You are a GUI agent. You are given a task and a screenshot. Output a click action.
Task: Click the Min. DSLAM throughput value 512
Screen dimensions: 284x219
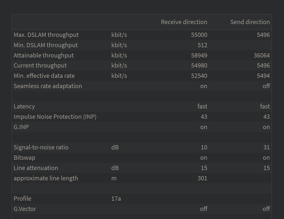(x=202, y=45)
